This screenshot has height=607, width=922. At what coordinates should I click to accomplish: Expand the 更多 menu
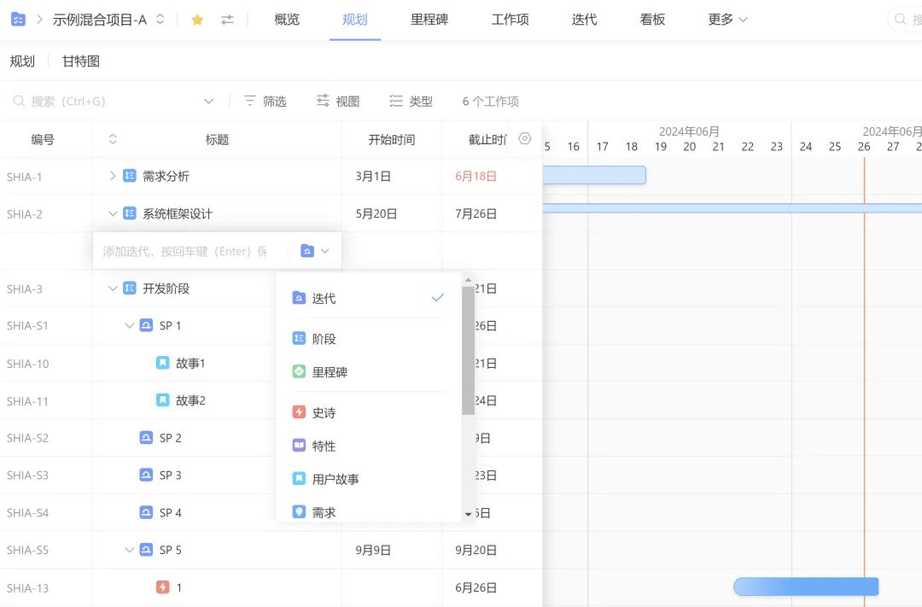(727, 20)
